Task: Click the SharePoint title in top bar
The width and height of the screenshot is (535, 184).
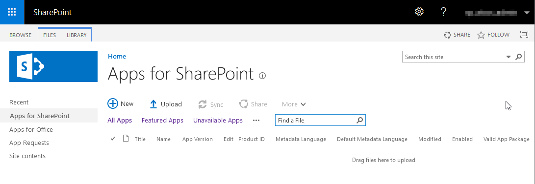Action: pos(52,12)
